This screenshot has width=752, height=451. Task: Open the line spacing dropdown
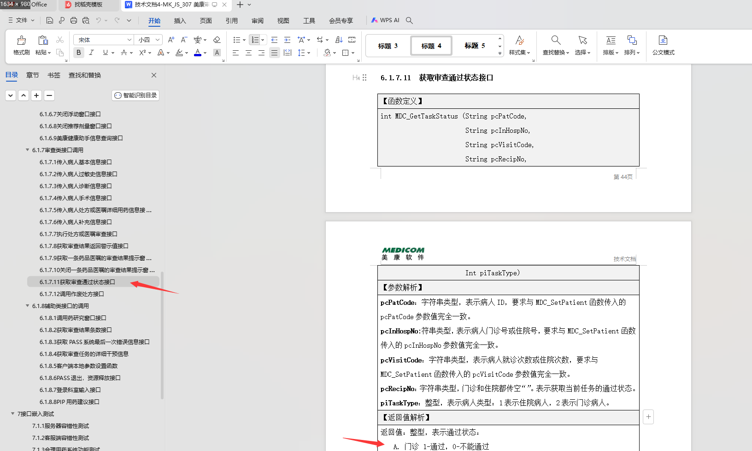(x=308, y=53)
